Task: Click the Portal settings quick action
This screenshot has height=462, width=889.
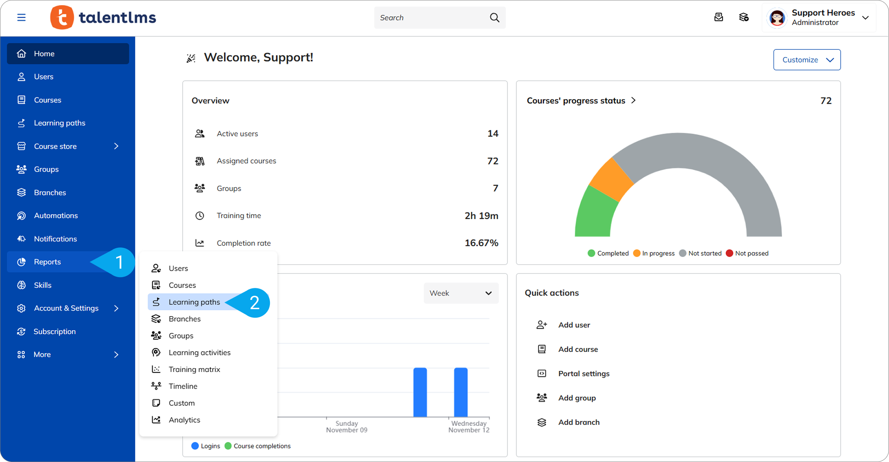Action: (584, 374)
